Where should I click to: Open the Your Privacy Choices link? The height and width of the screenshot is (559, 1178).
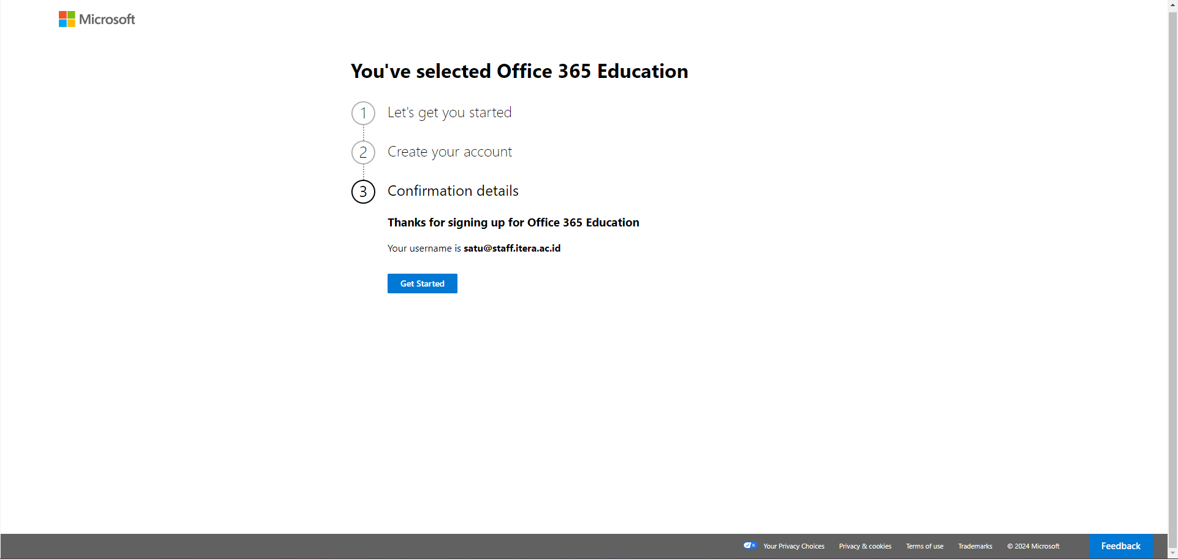pyautogui.click(x=794, y=546)
